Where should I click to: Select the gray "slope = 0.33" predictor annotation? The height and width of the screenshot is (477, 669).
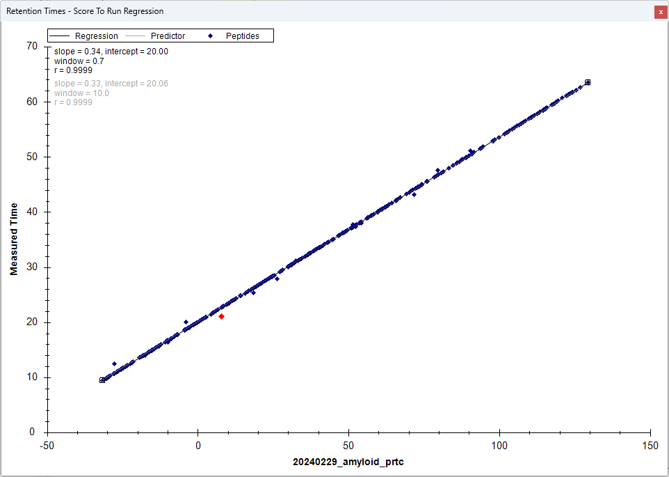[111, 84]
